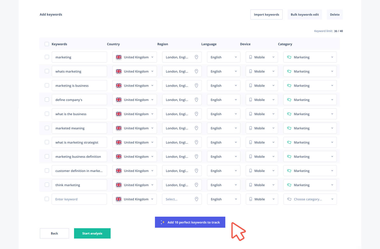
Task: Check the box for marketing is business
Action: tap(47, 85)
